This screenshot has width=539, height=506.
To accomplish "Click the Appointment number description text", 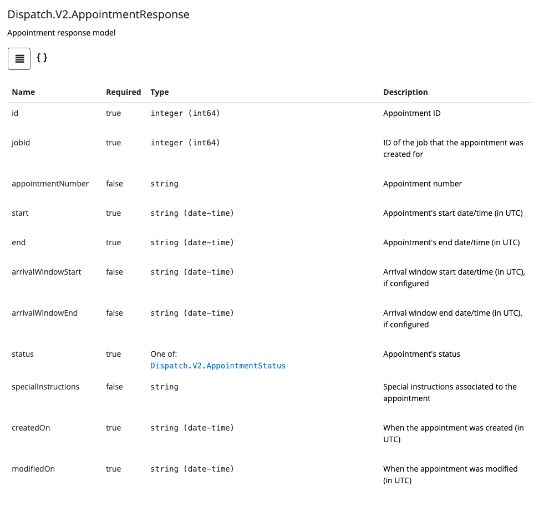I will pos(423,184).
